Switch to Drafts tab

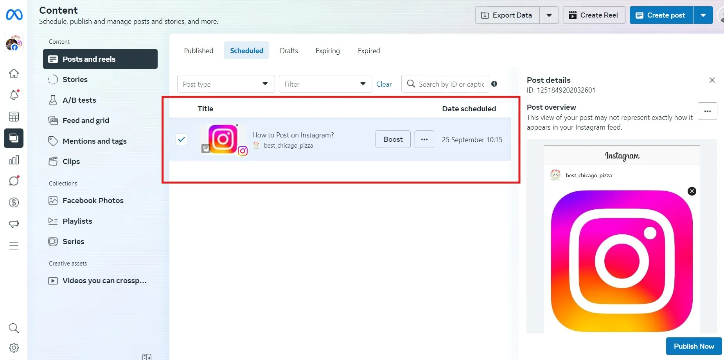(x=289, y=50)
